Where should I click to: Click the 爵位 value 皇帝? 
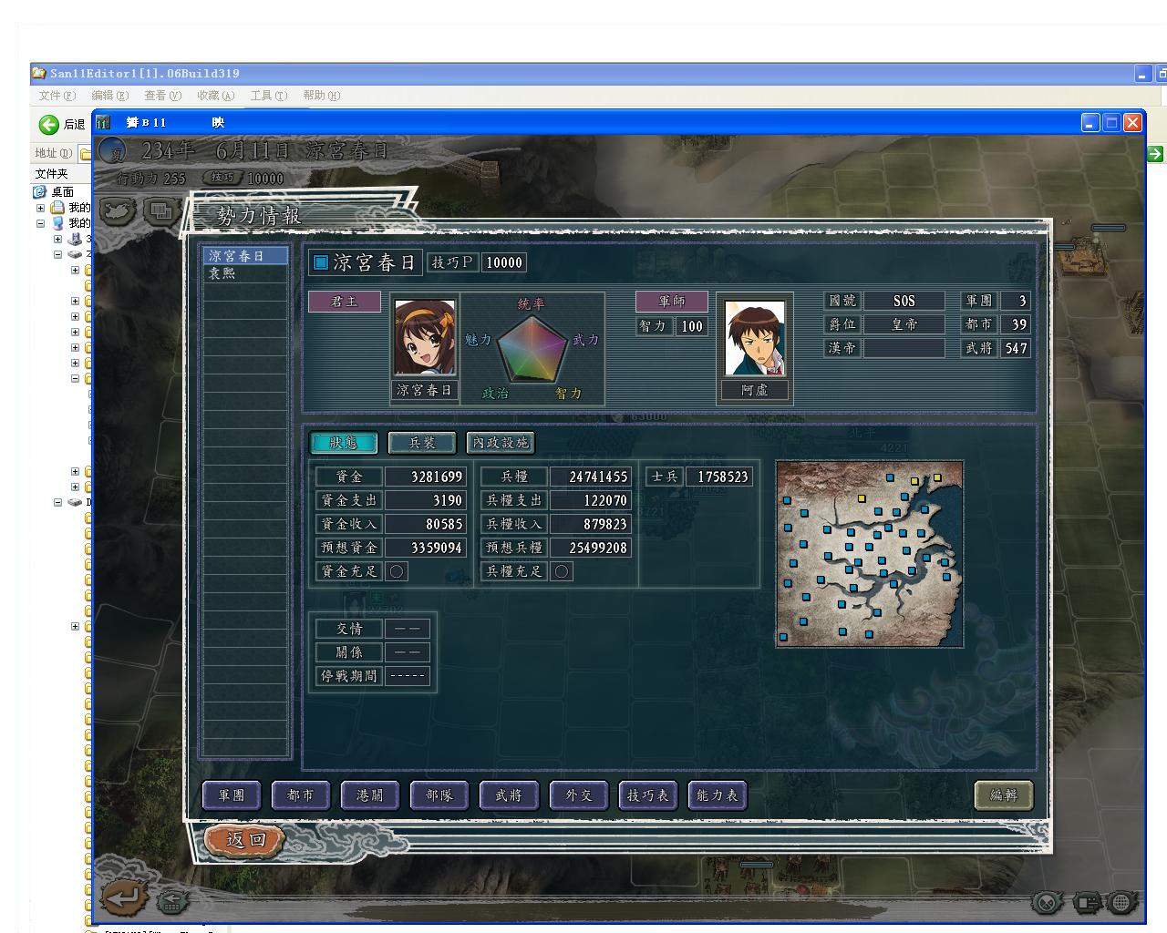point(904,324)
